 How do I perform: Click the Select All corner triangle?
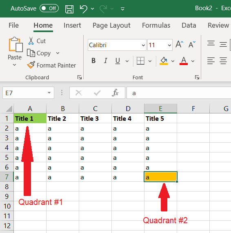[9, 109]
